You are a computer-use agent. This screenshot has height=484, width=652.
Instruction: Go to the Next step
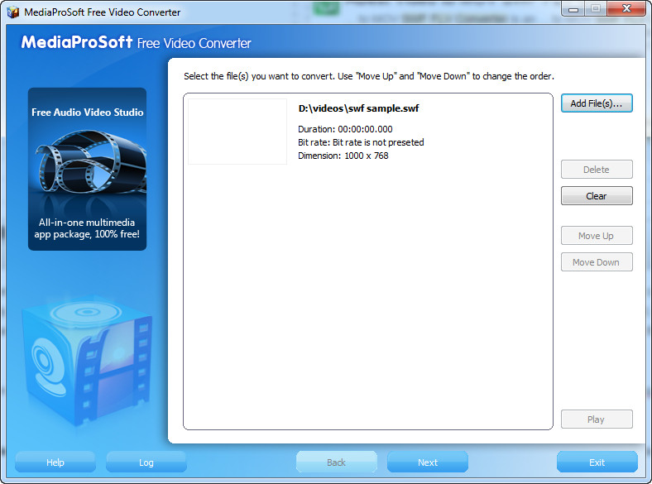coord(428,462)
